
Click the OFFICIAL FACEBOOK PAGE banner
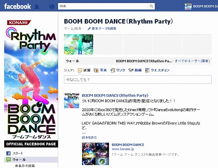(31, 144)
